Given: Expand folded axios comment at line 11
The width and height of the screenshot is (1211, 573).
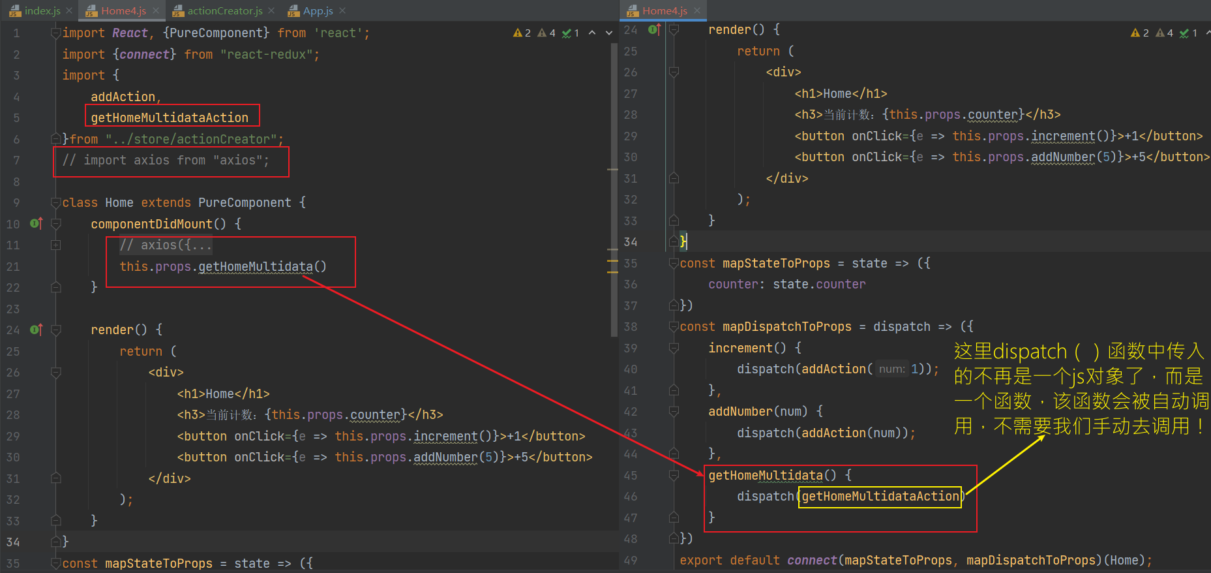Looking at the screenshot, I should click(56, 245).
